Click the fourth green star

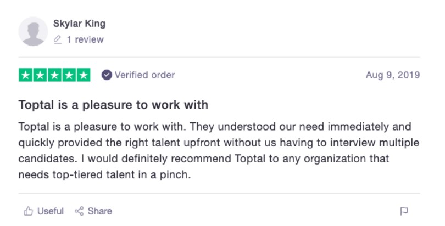point(69,75)
